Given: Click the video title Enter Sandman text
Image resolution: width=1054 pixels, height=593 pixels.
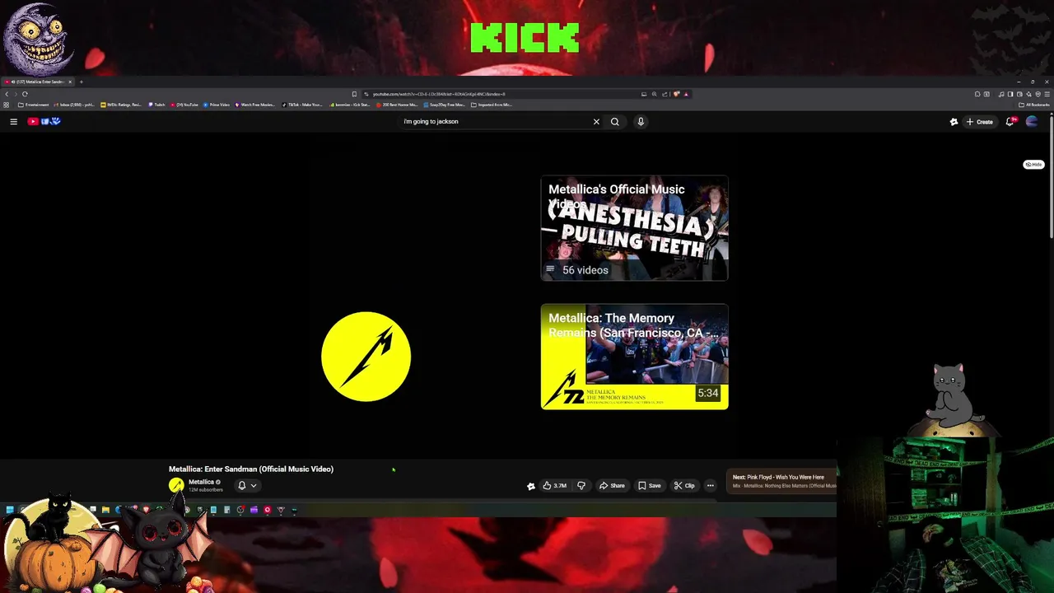Looking at the screenshot, I should pyautogui.click(x=251, y=469).
